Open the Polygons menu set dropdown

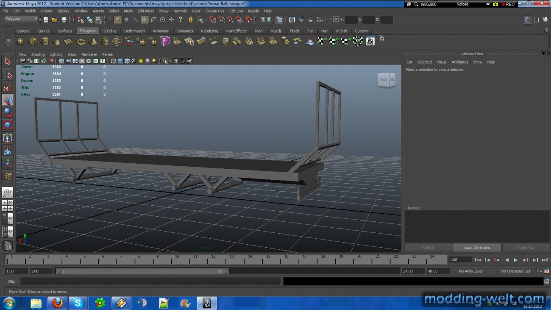coord(21,19)
